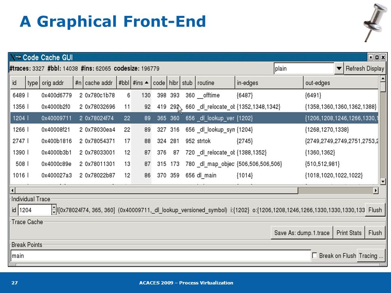Select trace row with id 1390

[x=194, y=153]
